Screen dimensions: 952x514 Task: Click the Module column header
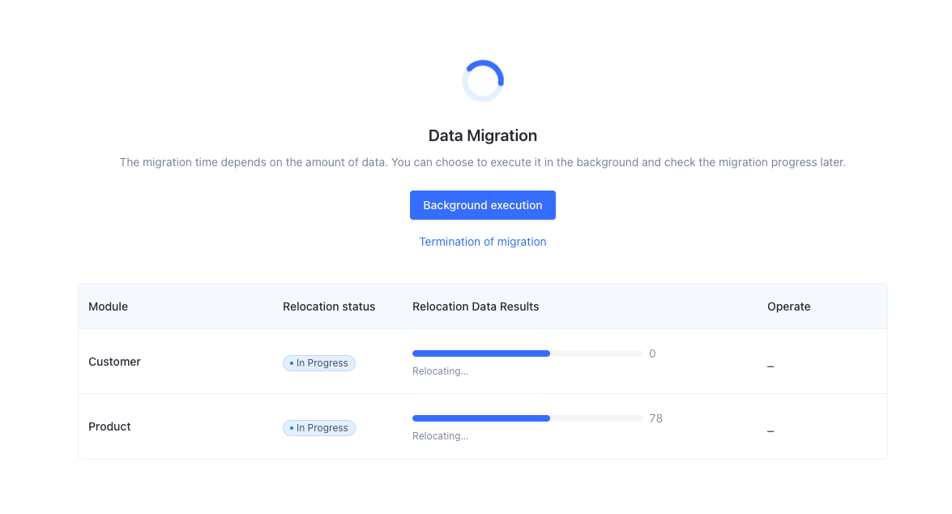108,306
